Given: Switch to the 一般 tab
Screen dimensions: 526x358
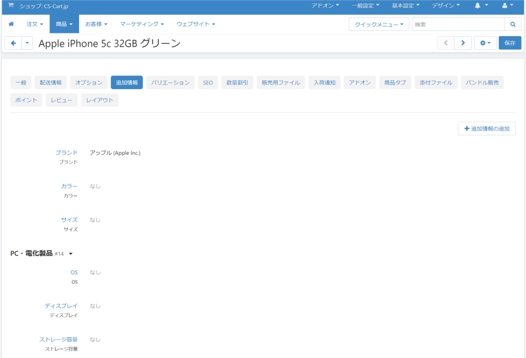Looking at the screenshot, I should [21, 83].
